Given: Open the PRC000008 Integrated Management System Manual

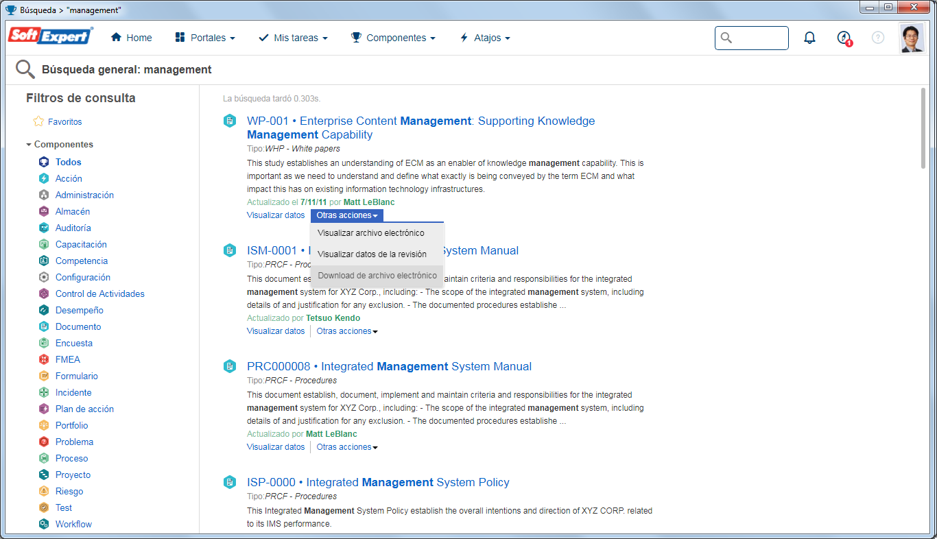Looking at the screenshot, I should pos(389,366).
